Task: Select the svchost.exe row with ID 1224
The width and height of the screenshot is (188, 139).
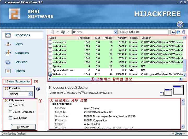Action: (115, 46)
